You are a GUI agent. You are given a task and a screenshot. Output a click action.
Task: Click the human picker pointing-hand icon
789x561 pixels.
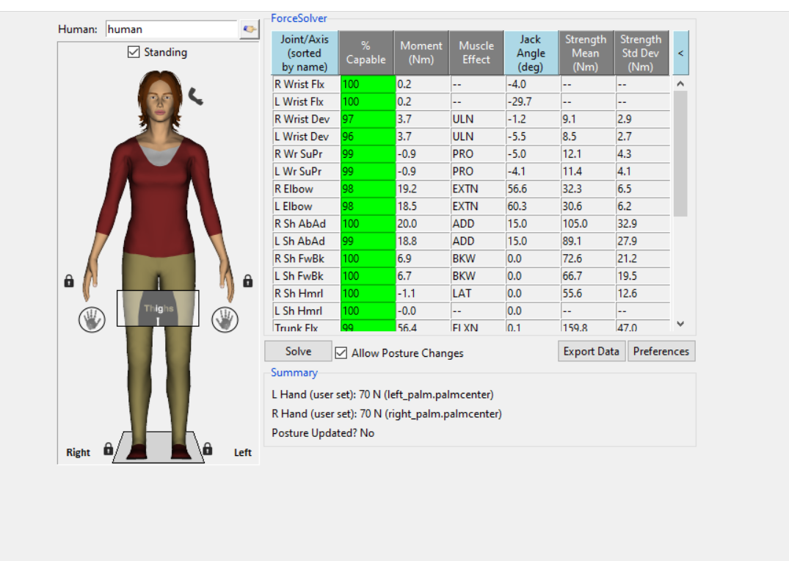click(x=249, y=29)
